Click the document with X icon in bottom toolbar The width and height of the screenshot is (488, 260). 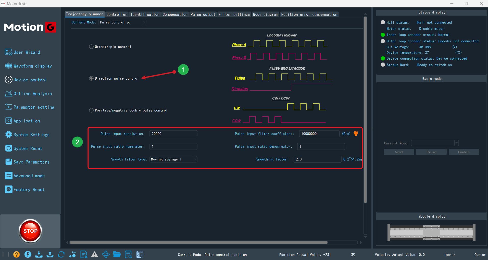tap(84, 254)
